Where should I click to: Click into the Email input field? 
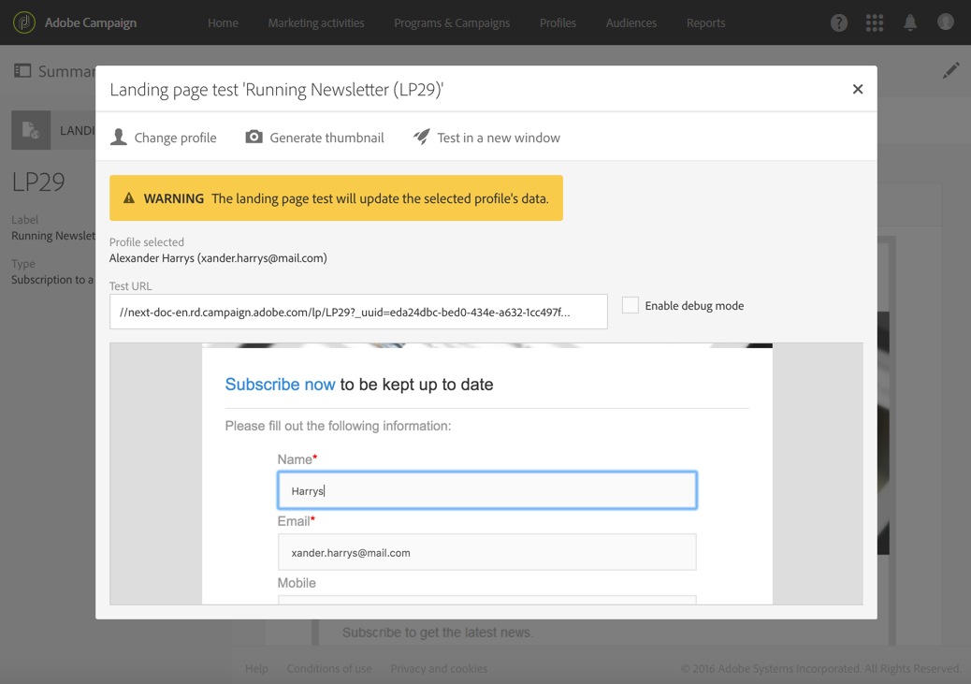[x=486, y=552]
